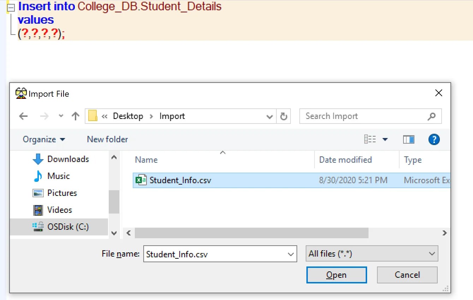Navigate to the Downloads folder
473x300 pixels.
[x=68, y=159]
